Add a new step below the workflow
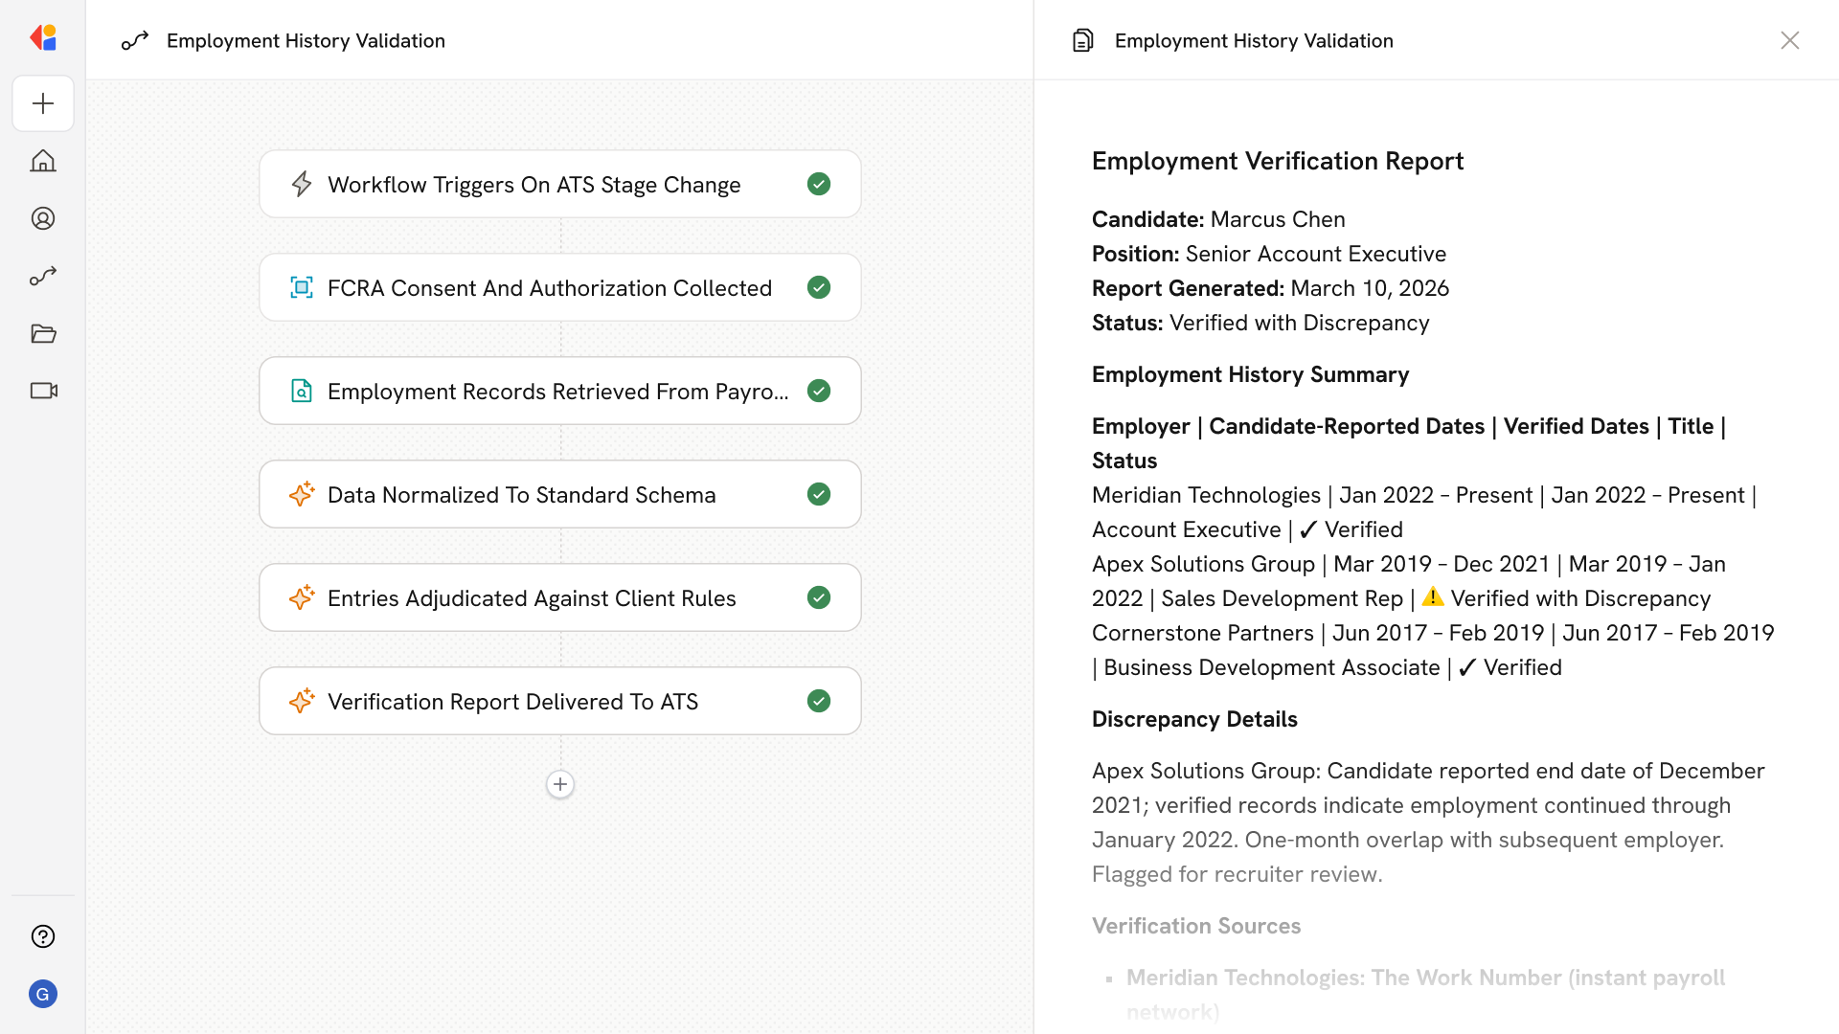Image resolution: width=1839 pixels, height=1034 pixels. [560, 784]
